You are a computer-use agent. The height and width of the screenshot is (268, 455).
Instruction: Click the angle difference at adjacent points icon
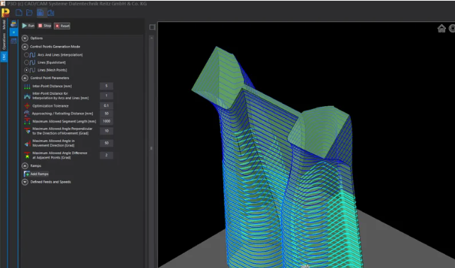coord(27,156)
